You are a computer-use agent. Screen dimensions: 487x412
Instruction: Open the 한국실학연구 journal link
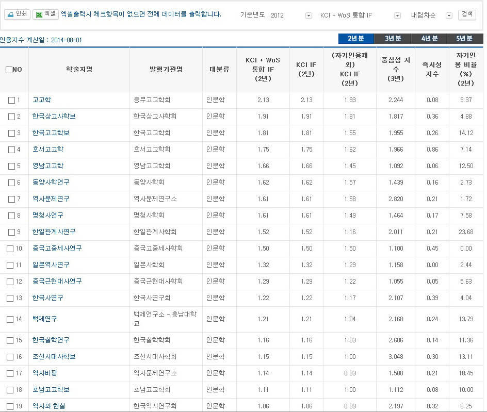click(51, 340)
